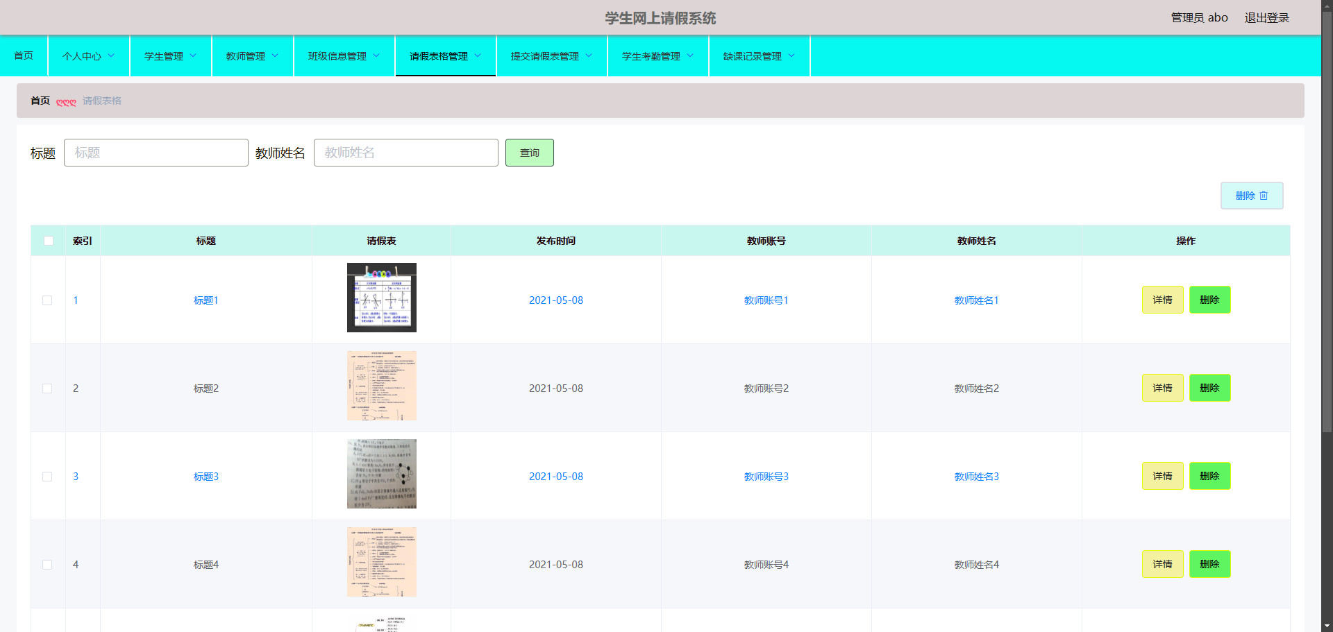The image size is (1333, 632).
Task: Expand the 提交请假表管理 dropdown arrow
Action: point(589,56)
